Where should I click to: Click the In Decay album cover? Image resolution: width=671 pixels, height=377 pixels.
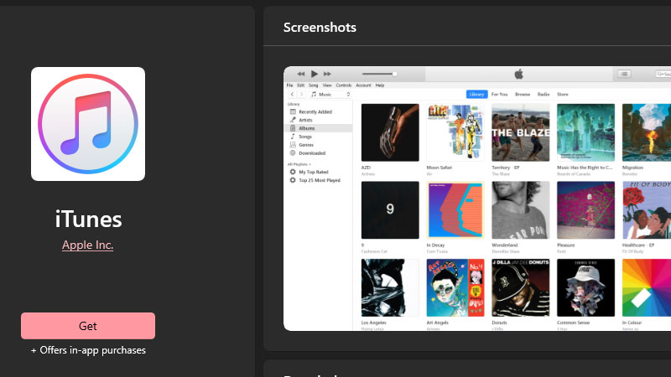coord(455,210)
